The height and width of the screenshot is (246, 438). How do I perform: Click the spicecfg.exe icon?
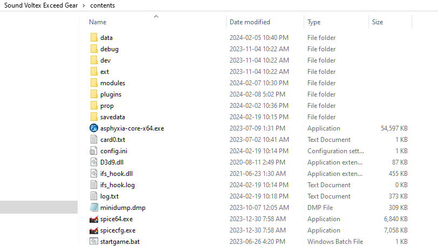tap(94, 230)
